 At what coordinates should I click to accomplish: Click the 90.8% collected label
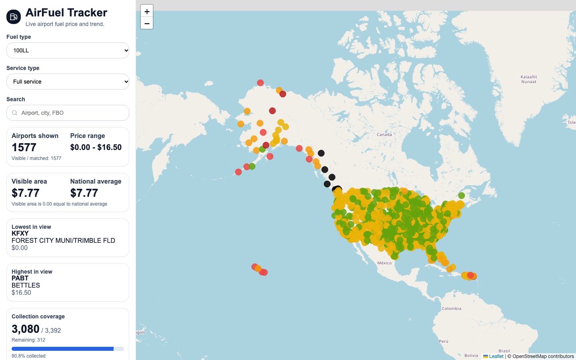(x=28, y=356)
